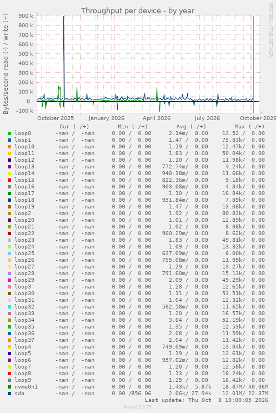The image size is (276, 413).
Task: Click the loop23 max value '49.81k'
Action: click(x=234, y=240)
